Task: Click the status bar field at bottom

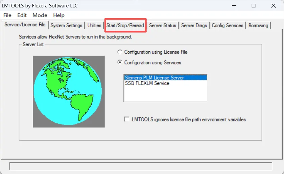Action: (x=141, y=166)
